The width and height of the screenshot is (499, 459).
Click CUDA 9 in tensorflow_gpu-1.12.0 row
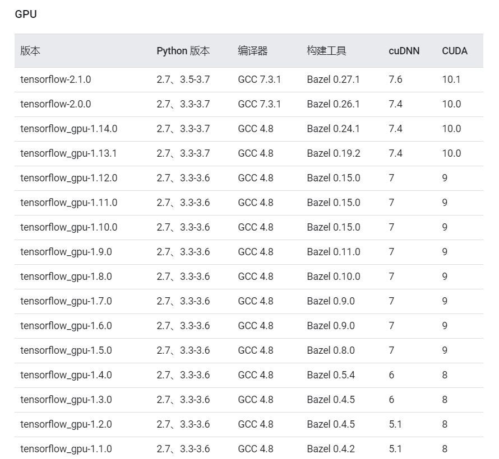tap(445, 178)
